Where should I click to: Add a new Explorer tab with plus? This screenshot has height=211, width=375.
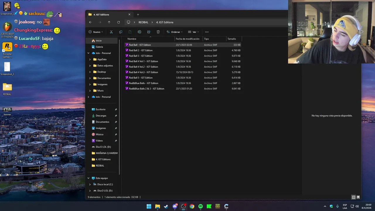[138, 14]
